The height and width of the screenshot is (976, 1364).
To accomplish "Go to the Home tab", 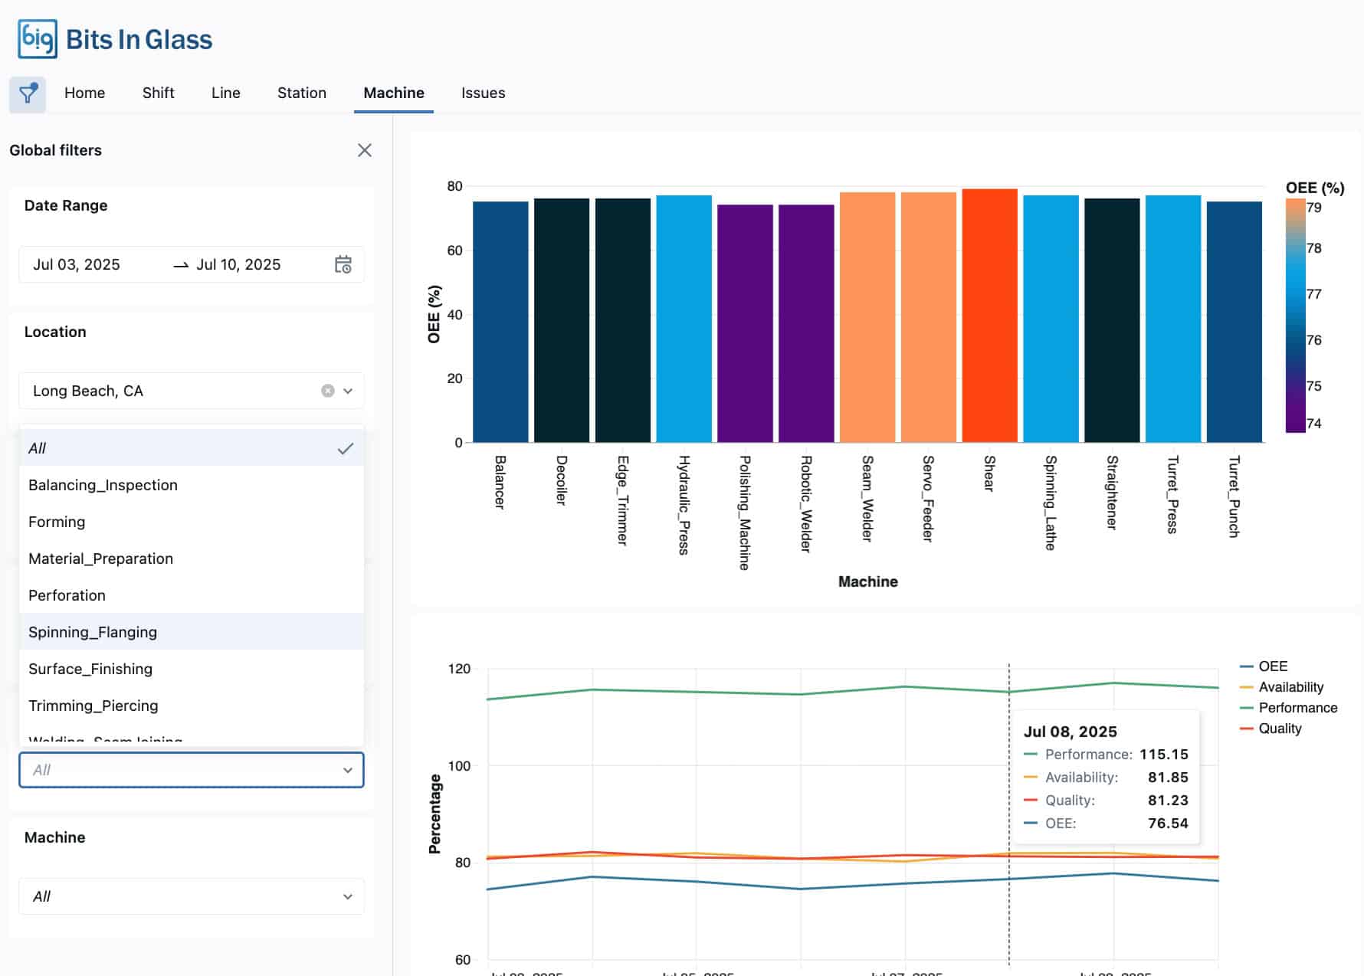I will click(x=84, y=93).
